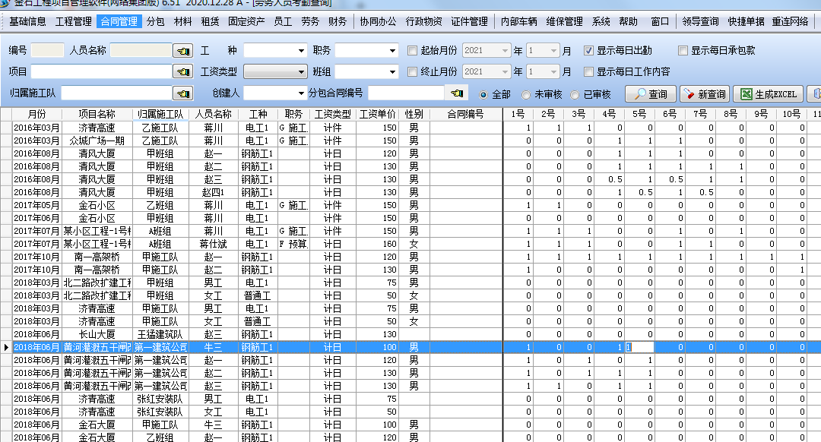Start a new query with 新查询
Screen dimensions: 821x442
[704, 94]
